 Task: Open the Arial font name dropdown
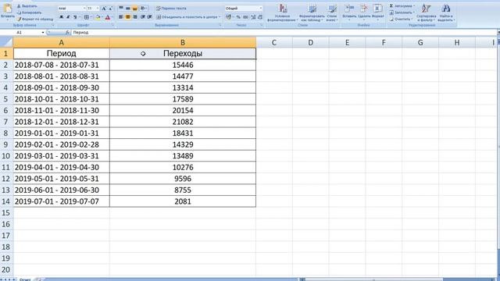coord(84,9)
